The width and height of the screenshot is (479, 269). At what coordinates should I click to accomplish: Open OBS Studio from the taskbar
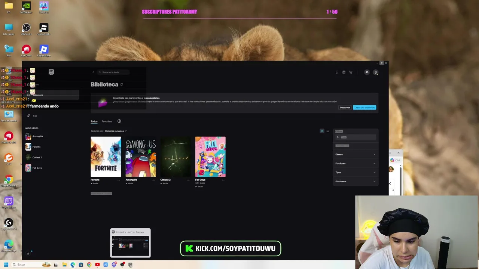(122, 265)
